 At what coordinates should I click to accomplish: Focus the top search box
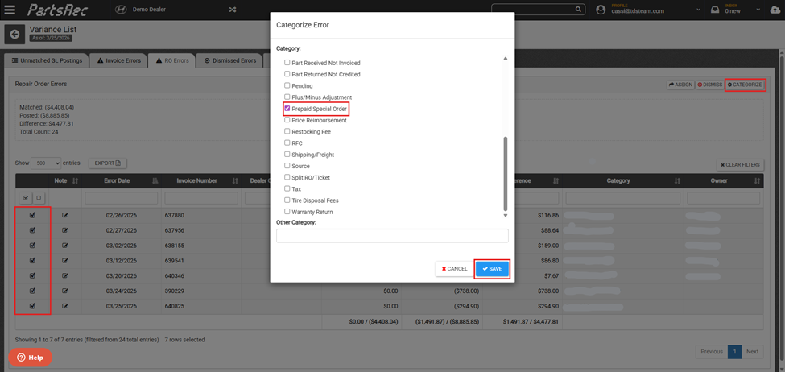click(534, 10)
